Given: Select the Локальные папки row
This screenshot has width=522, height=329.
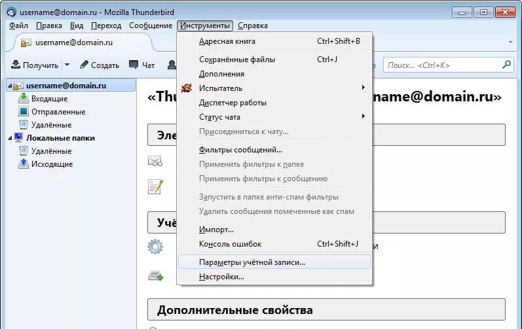Looking at the screenshot, I should click(71, 138).
